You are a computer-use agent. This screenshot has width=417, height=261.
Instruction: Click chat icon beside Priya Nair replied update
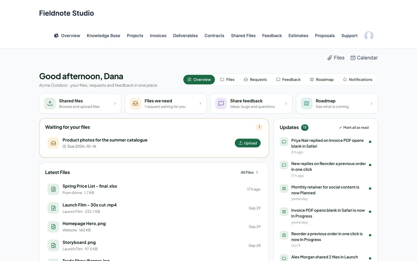(284, 142)
